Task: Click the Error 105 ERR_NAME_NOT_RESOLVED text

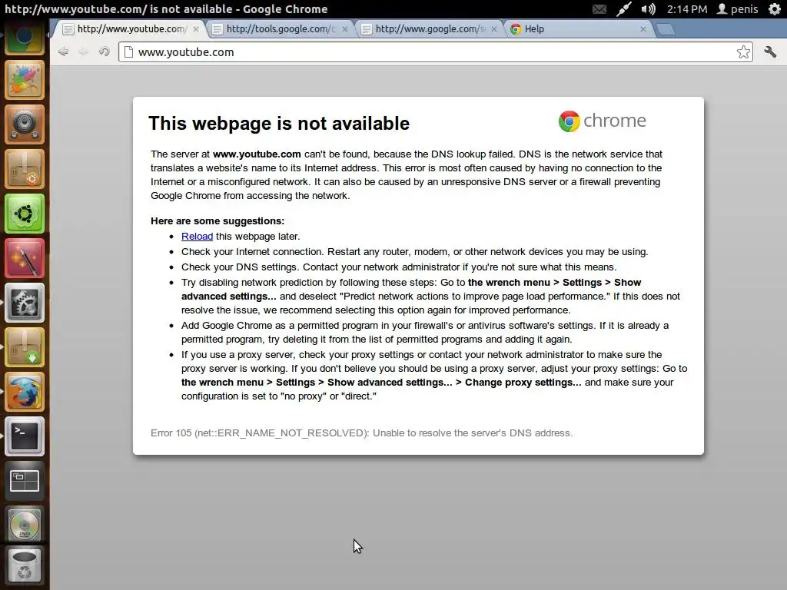Action: (x=361, y=433)
